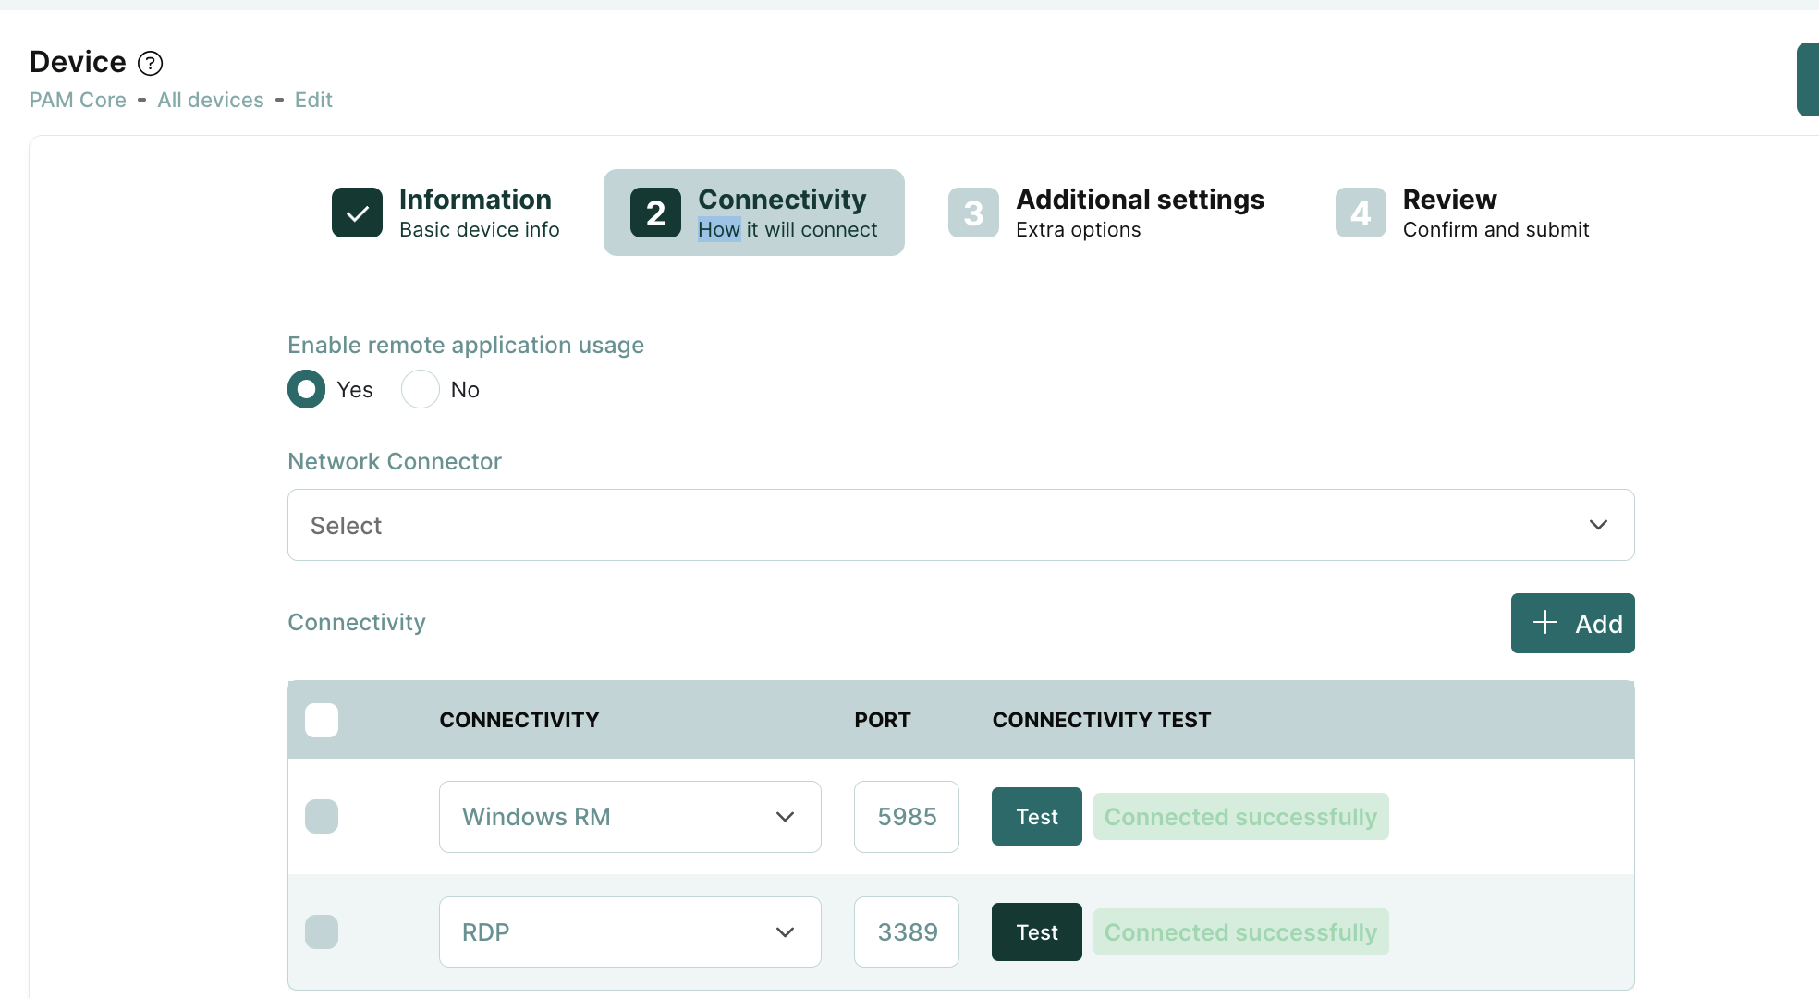Screen dimensions: 1819x998
Task: Click the CONNECTIVITY column header
Action: pos(519,720)
